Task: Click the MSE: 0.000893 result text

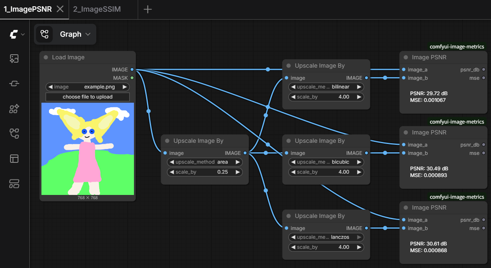Action: (428, 175)
